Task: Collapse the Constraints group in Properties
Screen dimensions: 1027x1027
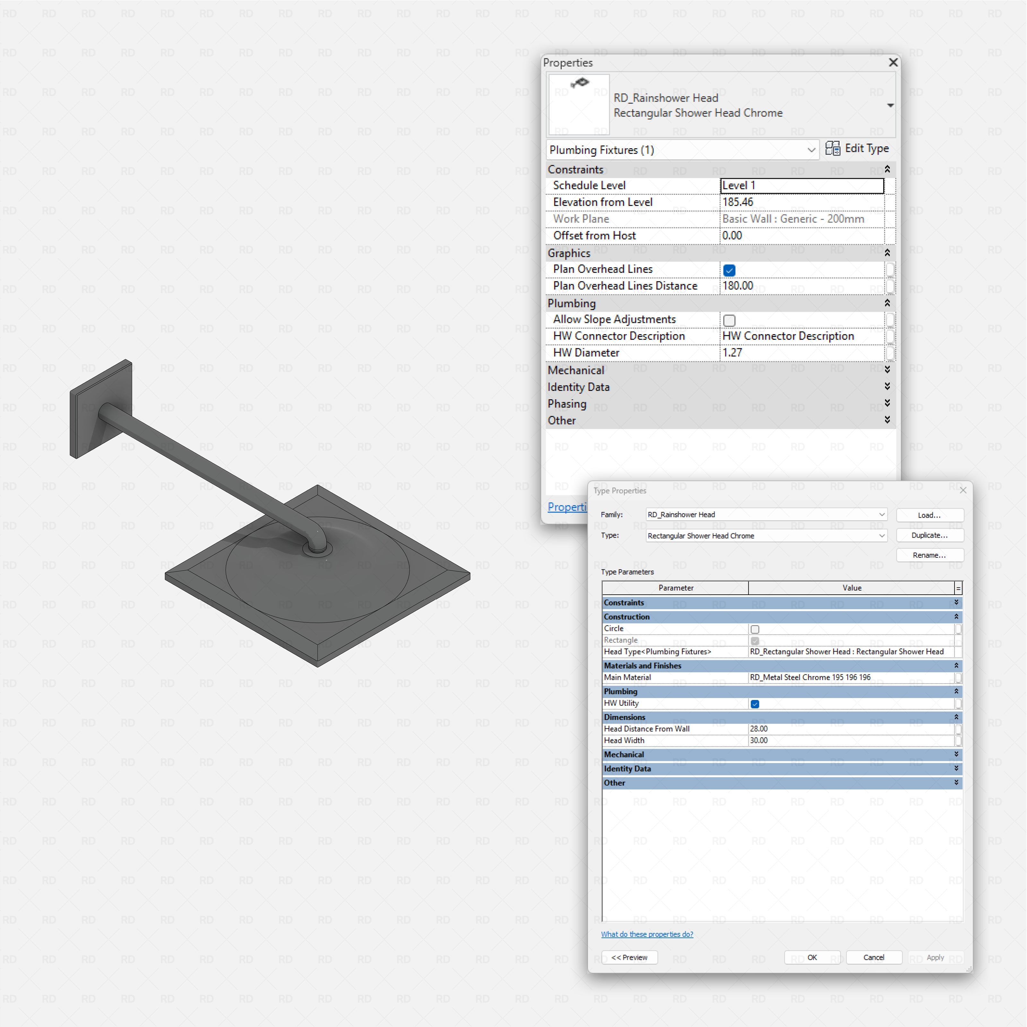Action: tap(887, 169)
